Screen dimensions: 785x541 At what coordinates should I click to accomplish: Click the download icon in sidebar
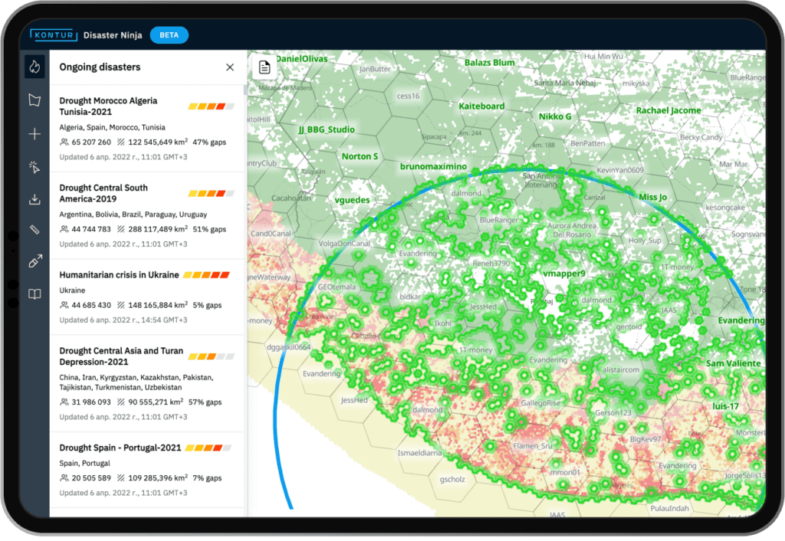34,200
